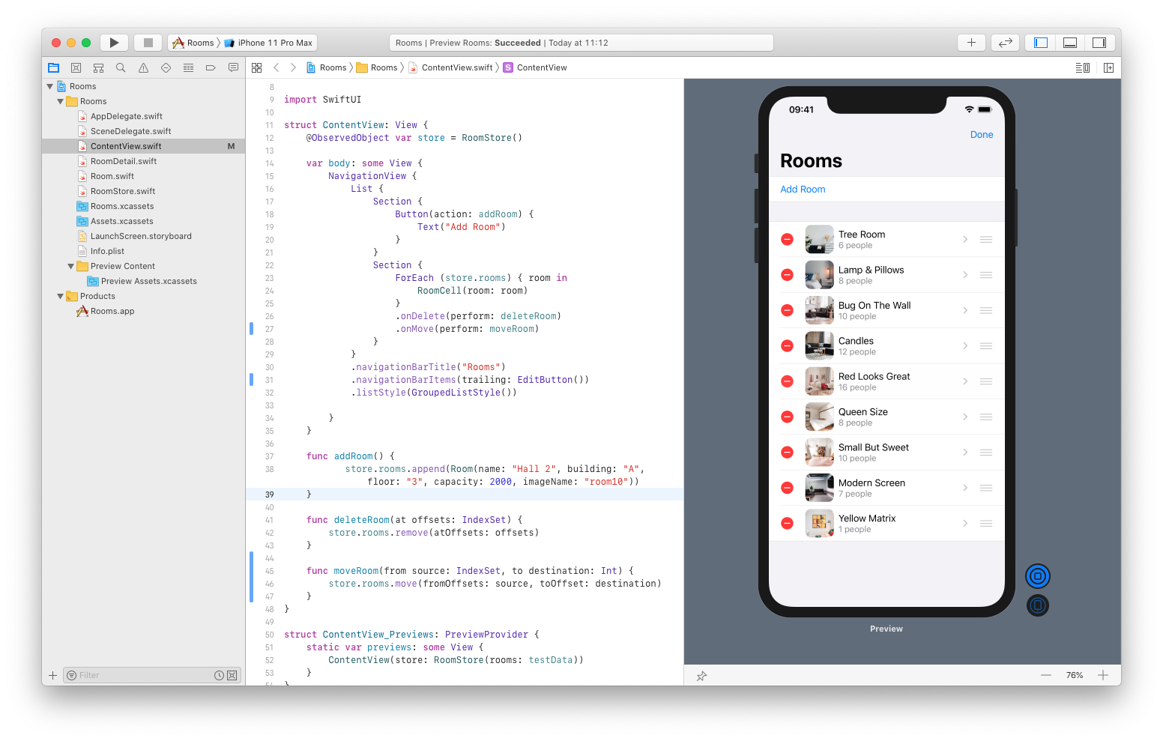Open the Tree Room detail chevron
The height and width of the screenshot is (741, 1163).
point(964,238)
